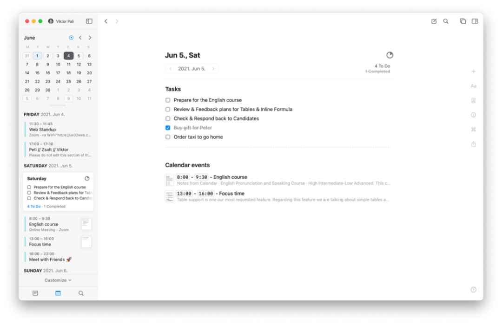The width and height of the screenshot is (502, 325).
Task: Show next month in mini calendar
Action: 90,38
